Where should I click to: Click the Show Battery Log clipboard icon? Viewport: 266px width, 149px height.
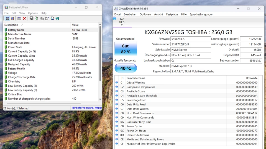(12, 19)
